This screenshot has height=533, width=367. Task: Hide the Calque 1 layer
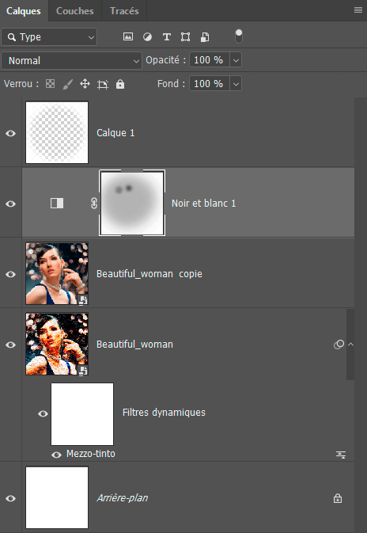pyautogui.click(x=10, y=133)
